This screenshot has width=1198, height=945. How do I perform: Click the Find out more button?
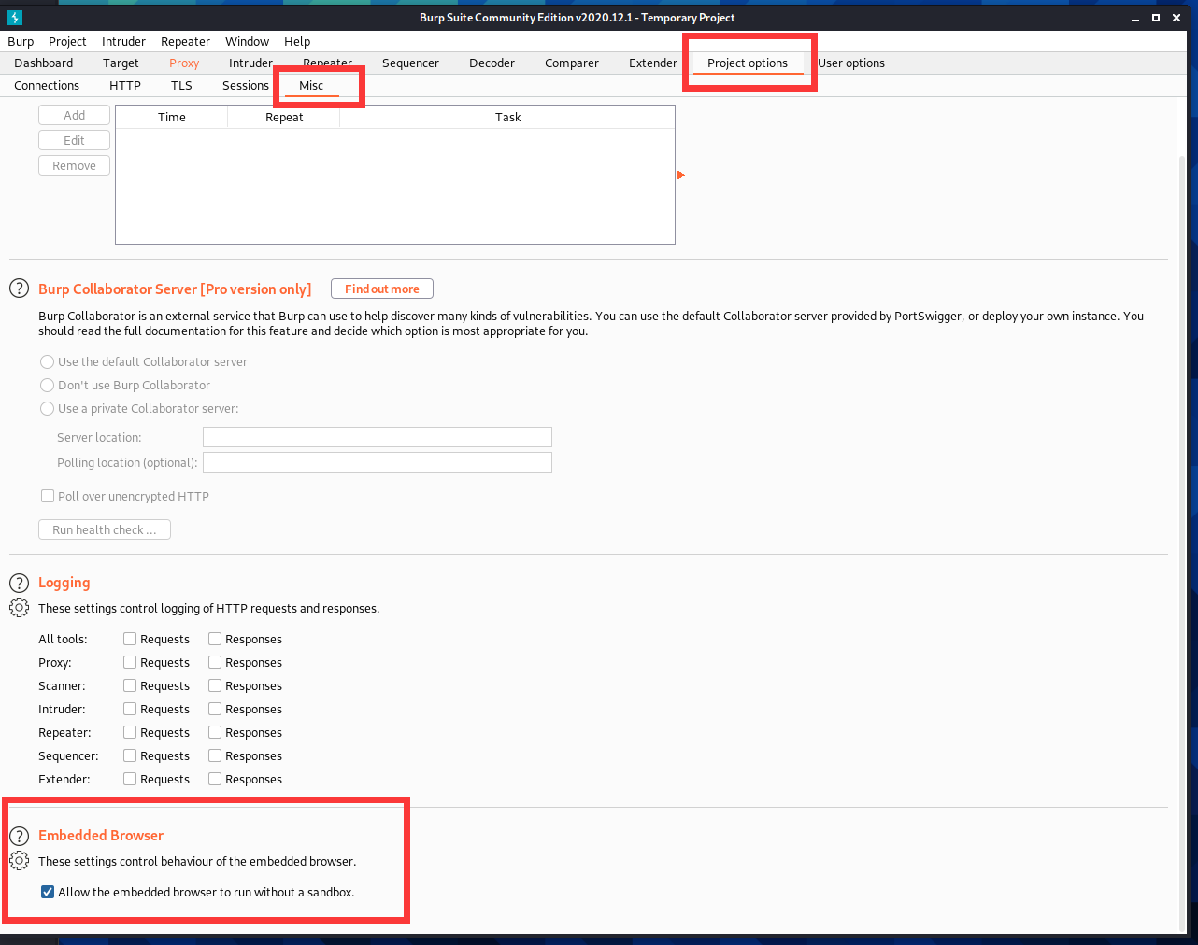pos(382,289)
